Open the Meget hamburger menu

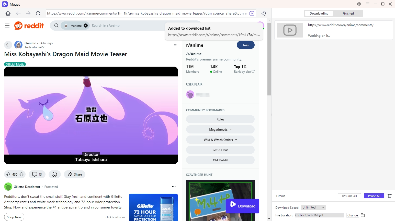tap(367, 4)
